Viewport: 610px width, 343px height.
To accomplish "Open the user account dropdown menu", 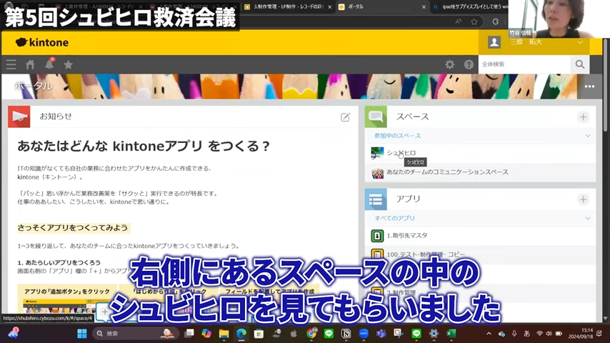I will 580,42.
